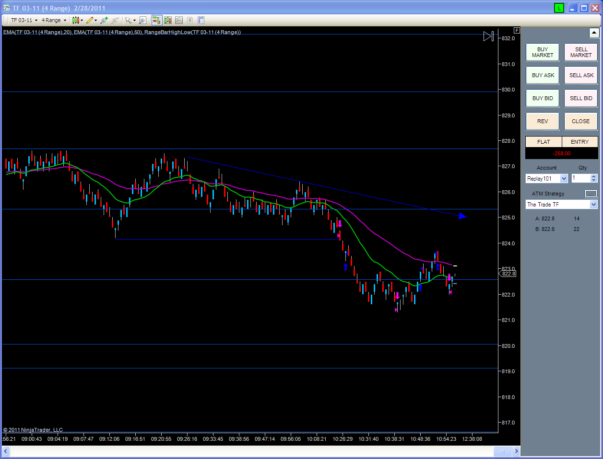Open the chart style candlestick tool
The height and width of the screenshot is (459, 603).
tap(75, 20)
